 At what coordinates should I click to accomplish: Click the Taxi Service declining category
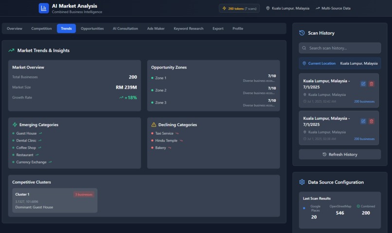[x=164, y=133]
